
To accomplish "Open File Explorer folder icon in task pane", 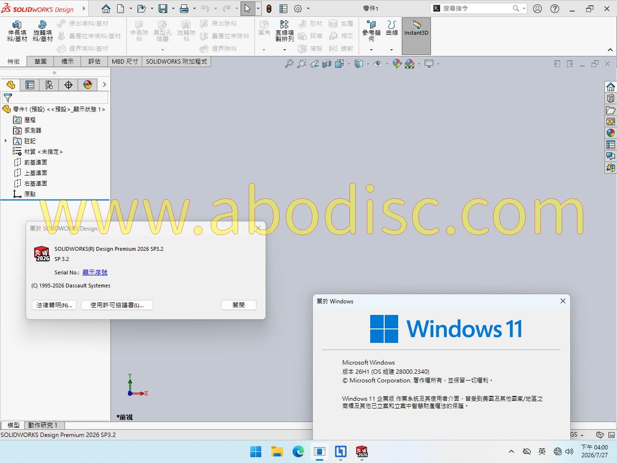I will (x=611, y=110).
